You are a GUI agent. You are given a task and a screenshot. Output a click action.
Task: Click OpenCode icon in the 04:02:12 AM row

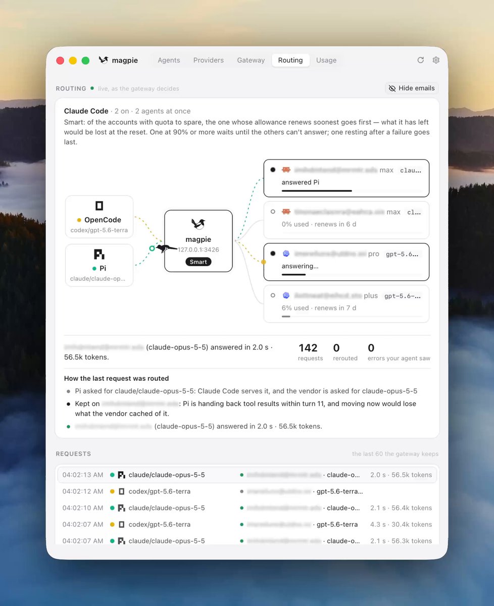click(x=121, y=491)
